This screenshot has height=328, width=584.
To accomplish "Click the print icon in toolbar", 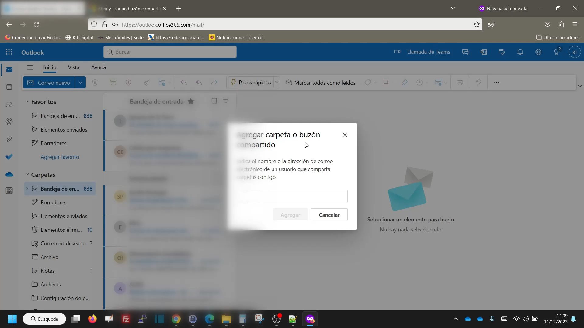I will 460,83.
